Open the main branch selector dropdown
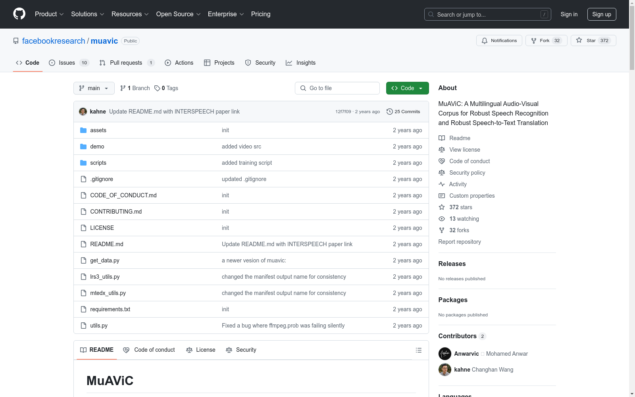635x397 pixels. [x=94, y=88]
